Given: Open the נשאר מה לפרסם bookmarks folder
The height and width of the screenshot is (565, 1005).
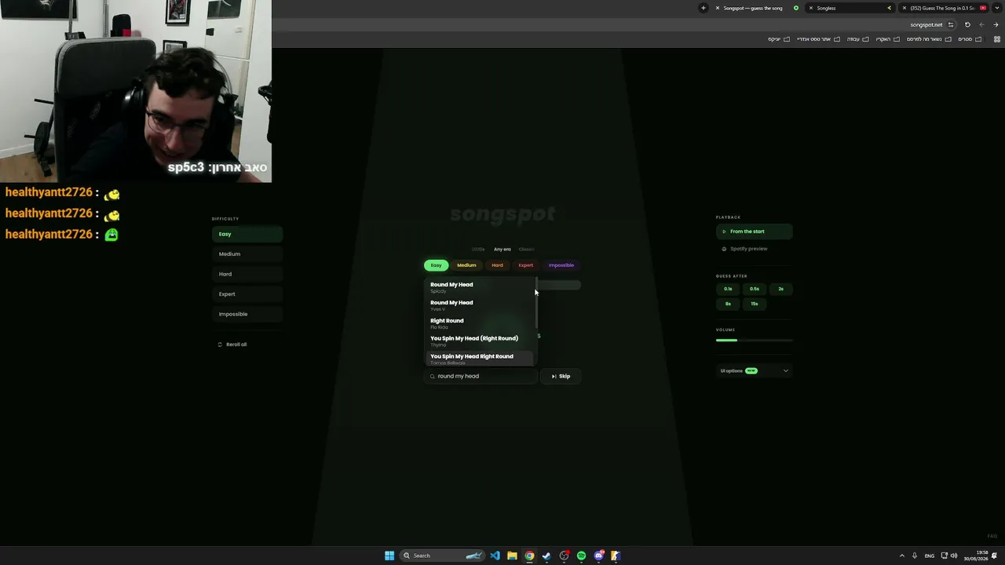Looking at the screenshot, I should (927, 39).
